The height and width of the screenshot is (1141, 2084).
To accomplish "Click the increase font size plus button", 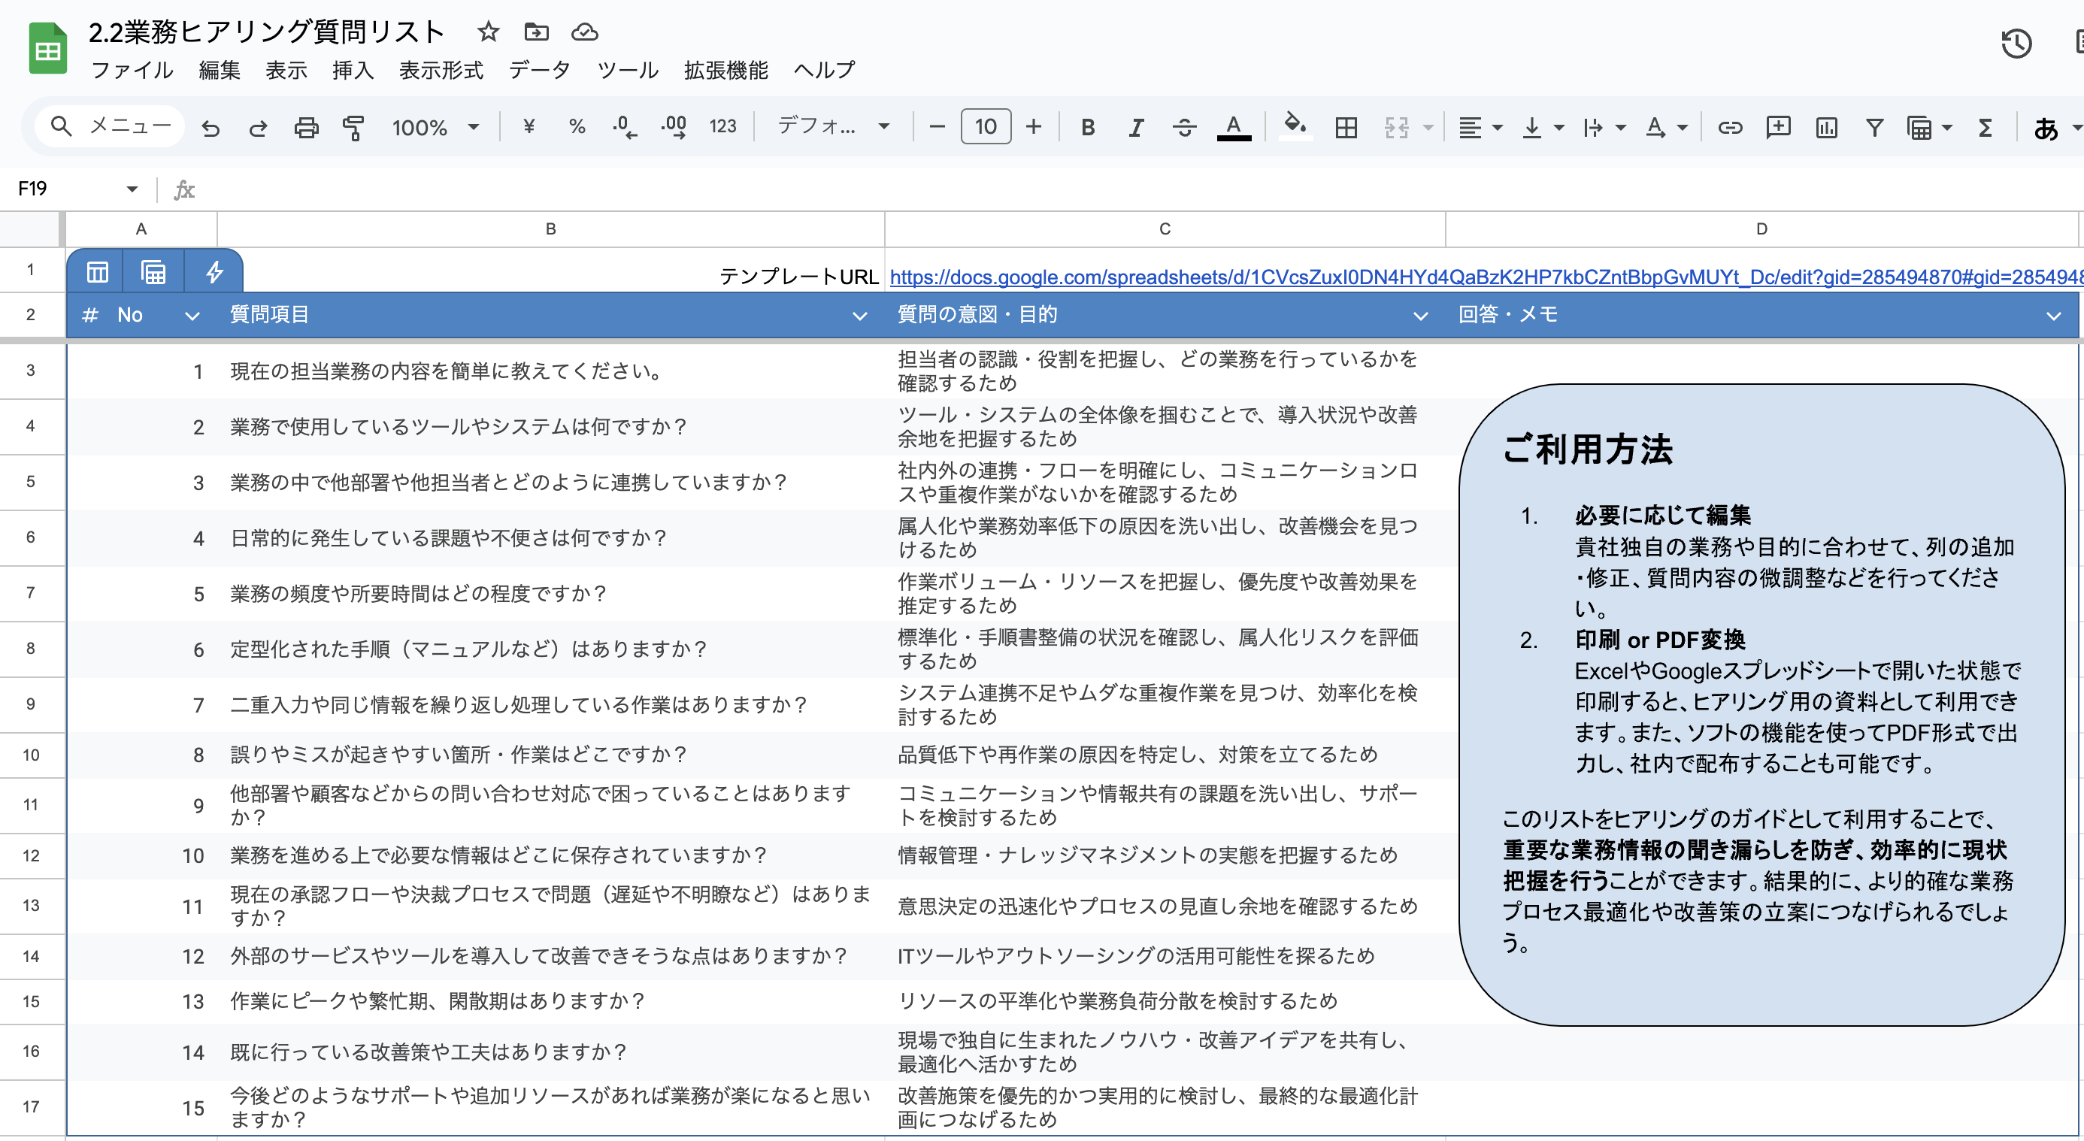I will click(x=1033, y=127).
